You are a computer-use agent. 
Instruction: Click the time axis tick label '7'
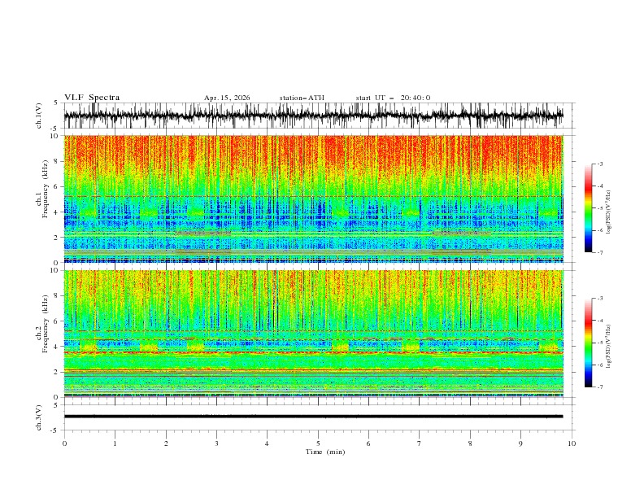click(x=420, y=443)
